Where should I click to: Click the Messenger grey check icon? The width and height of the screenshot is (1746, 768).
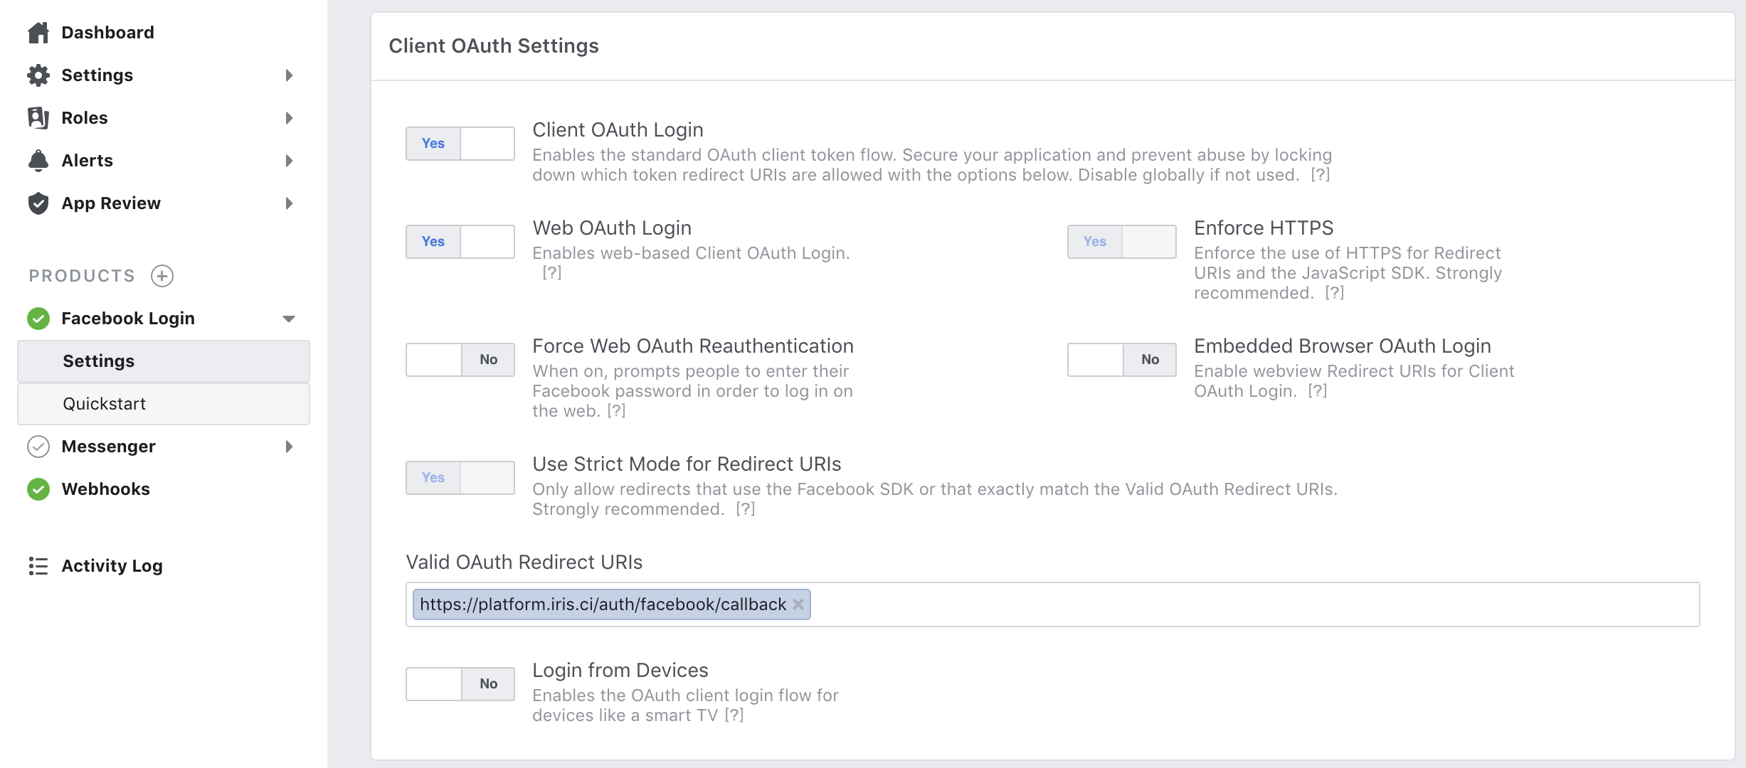(38, 447)
